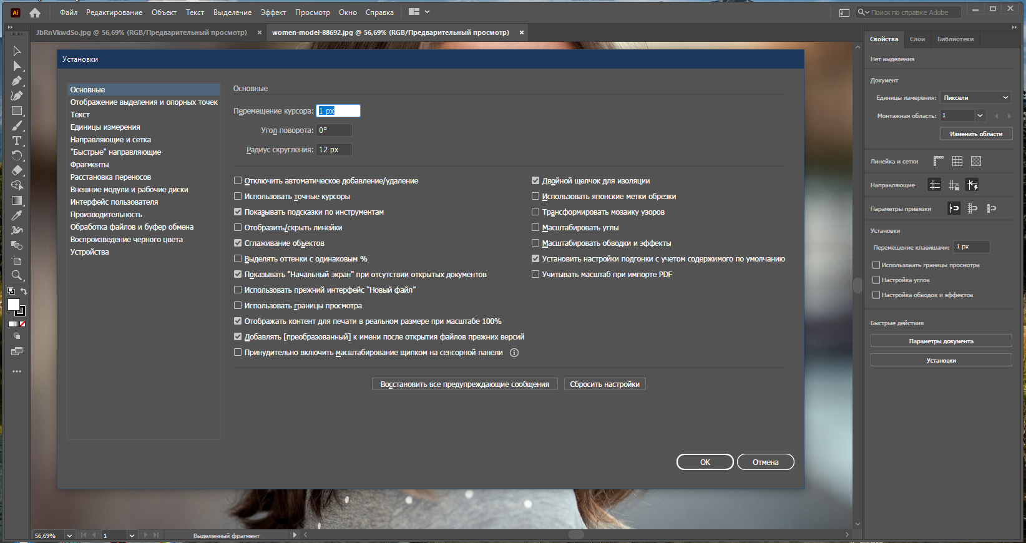The width and height of the screenshot is (1026, 543).
Task: Open 'Единицы измерения' dropdown in Properties
Action: tap(975, 97)
